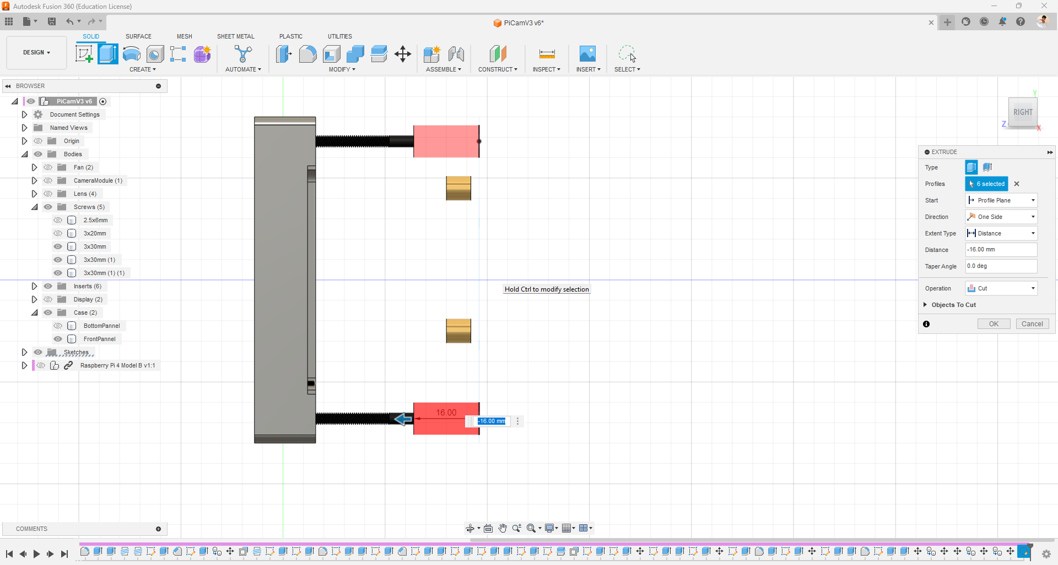Click the Insert image icon
1058x565 pixels.
click(587, 54)
